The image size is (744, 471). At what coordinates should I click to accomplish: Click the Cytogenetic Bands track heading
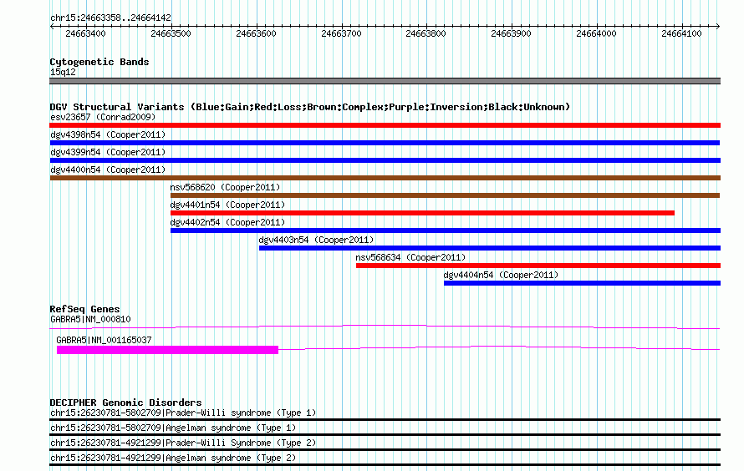coord(99,62)
